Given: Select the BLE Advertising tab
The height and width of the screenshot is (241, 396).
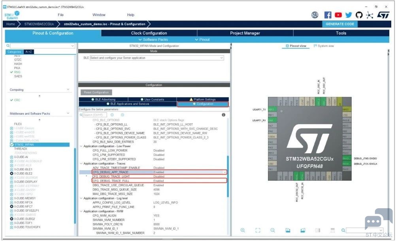Looking at the screenshot, I should pos(103,100).
